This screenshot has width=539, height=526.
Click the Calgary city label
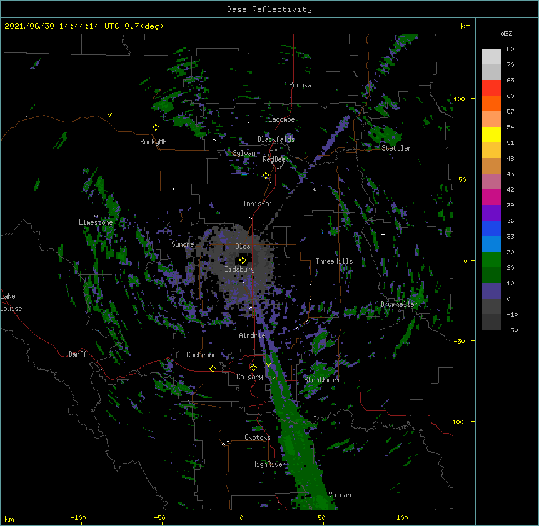pos(250,377)
